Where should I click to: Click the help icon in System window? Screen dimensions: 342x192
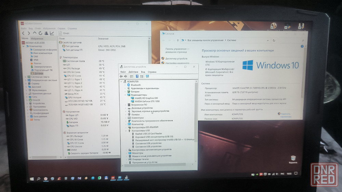tap(302, 46)
